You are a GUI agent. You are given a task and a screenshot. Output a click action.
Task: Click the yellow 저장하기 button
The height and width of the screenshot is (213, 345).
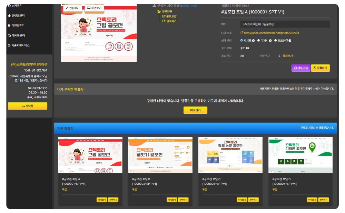tap(321, 68)
